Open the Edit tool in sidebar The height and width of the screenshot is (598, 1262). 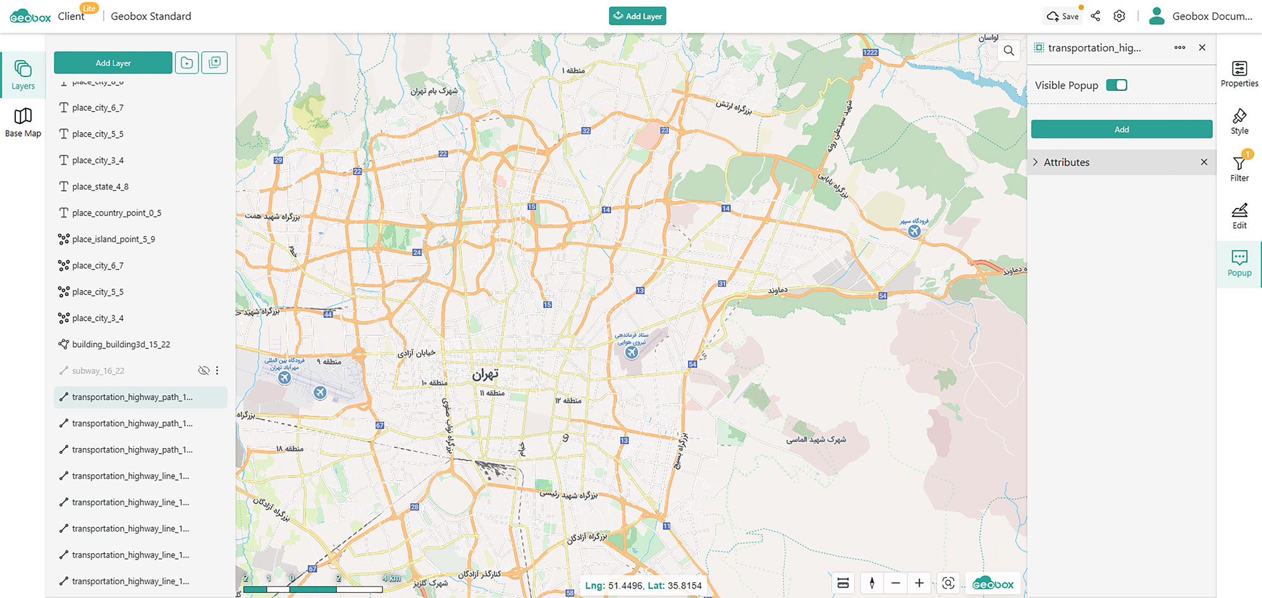[x=1239, y=216]
